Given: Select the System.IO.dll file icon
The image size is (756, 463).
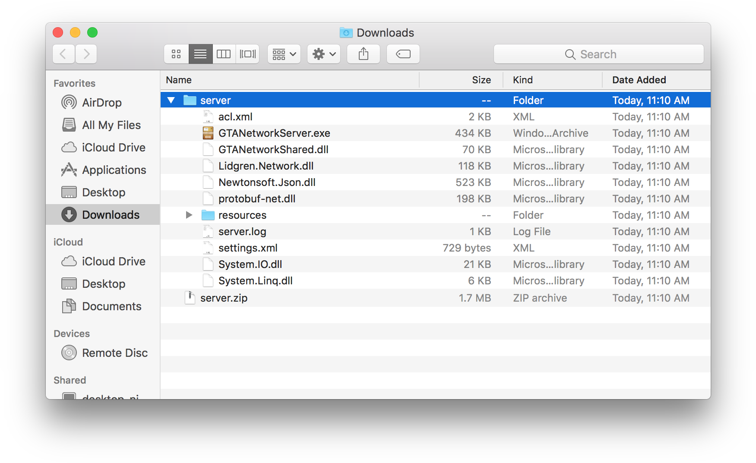Looking at the screenshot, I should 208,264.
